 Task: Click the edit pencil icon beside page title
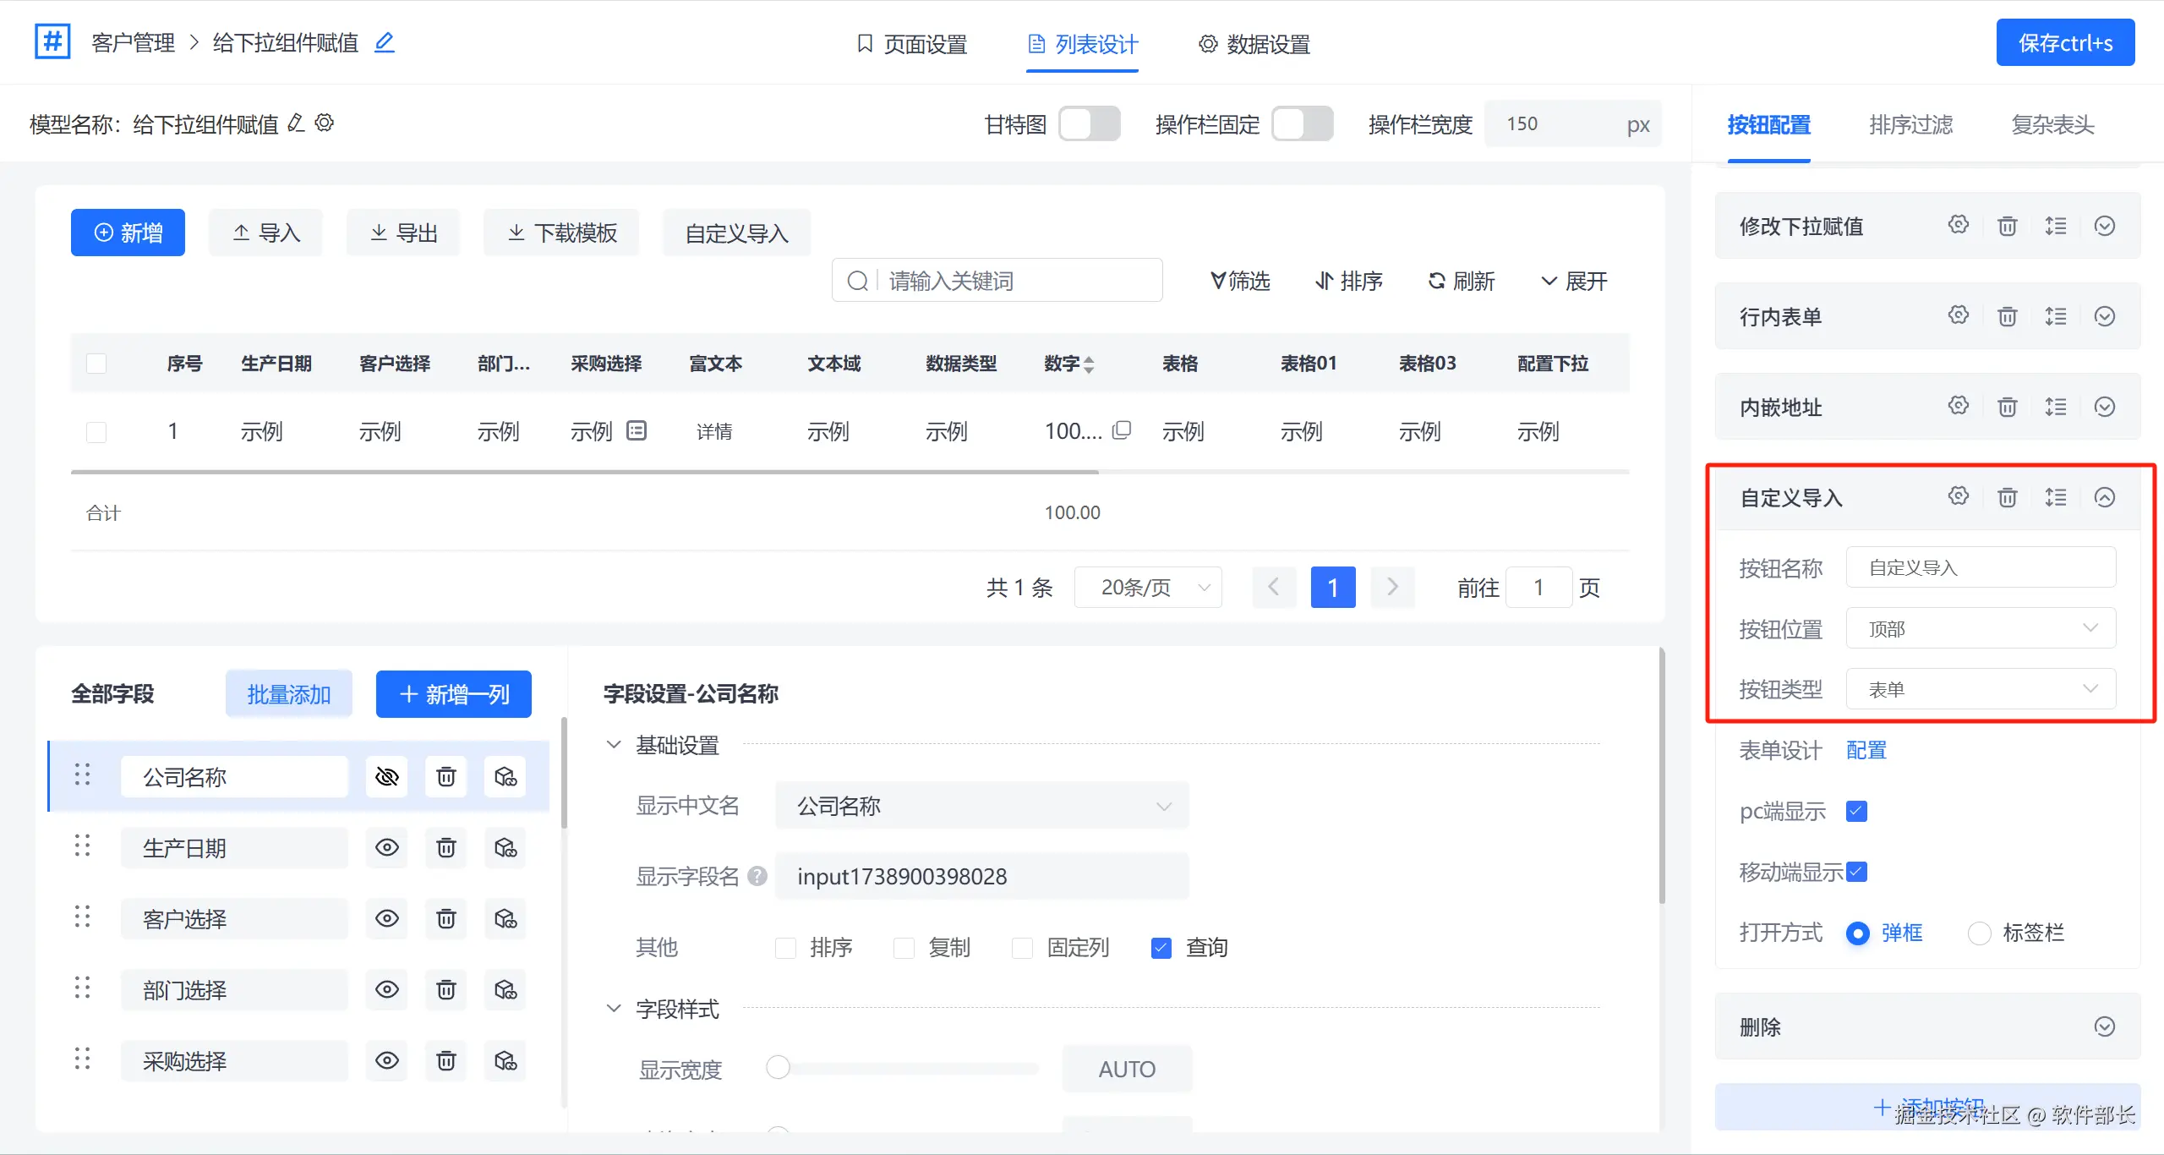tap(385, 42)
